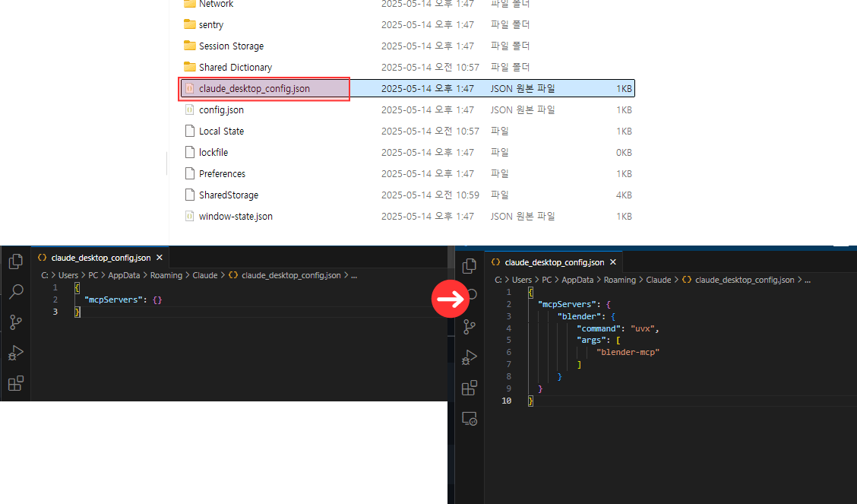Image resolution: width=857 pixels, height=504 pixels.
Task: Open the Session Storage folder
Action: tap(230, 46)
